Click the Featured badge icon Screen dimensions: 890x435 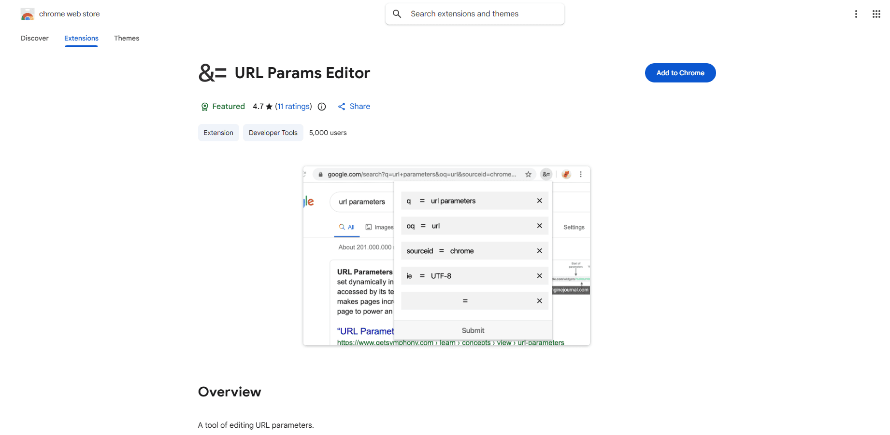tap(205, 107)
